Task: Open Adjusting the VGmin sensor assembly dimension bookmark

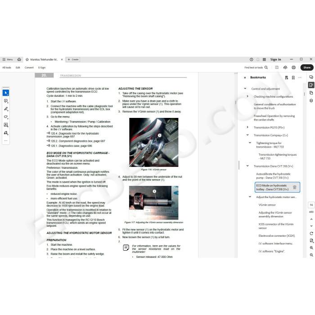Action: (275, 215)
